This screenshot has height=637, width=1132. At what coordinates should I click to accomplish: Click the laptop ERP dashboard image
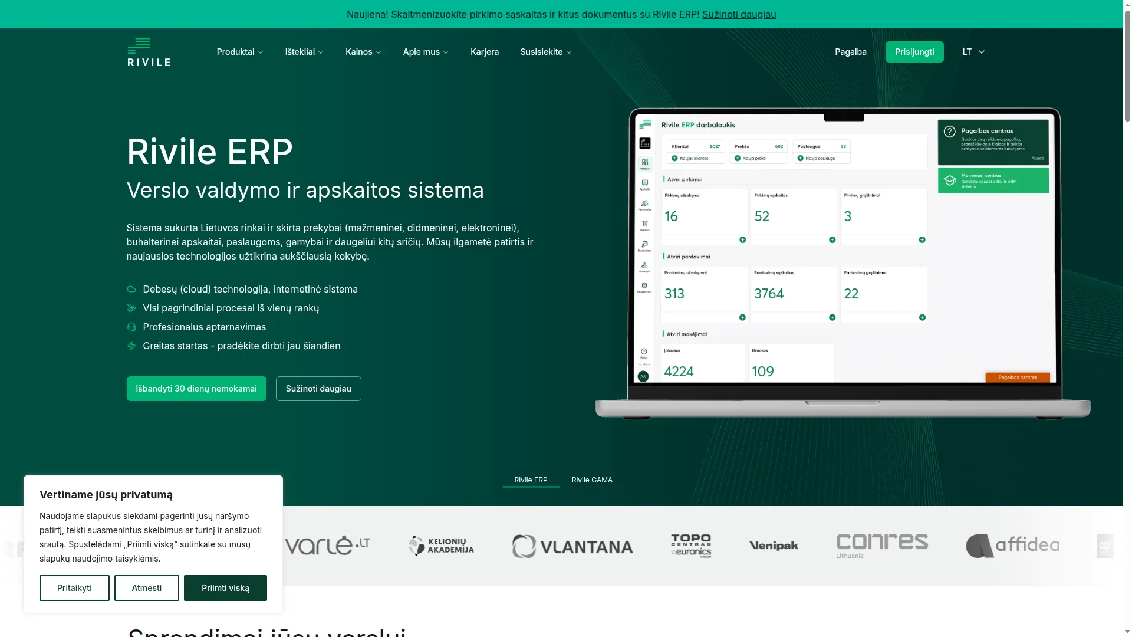[843, 263]
